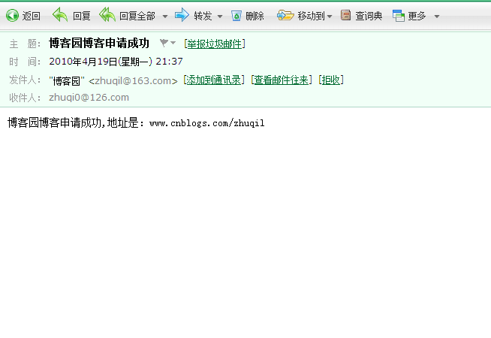Click the 删除 button text

pyautogui.click(x=255, y=16)
